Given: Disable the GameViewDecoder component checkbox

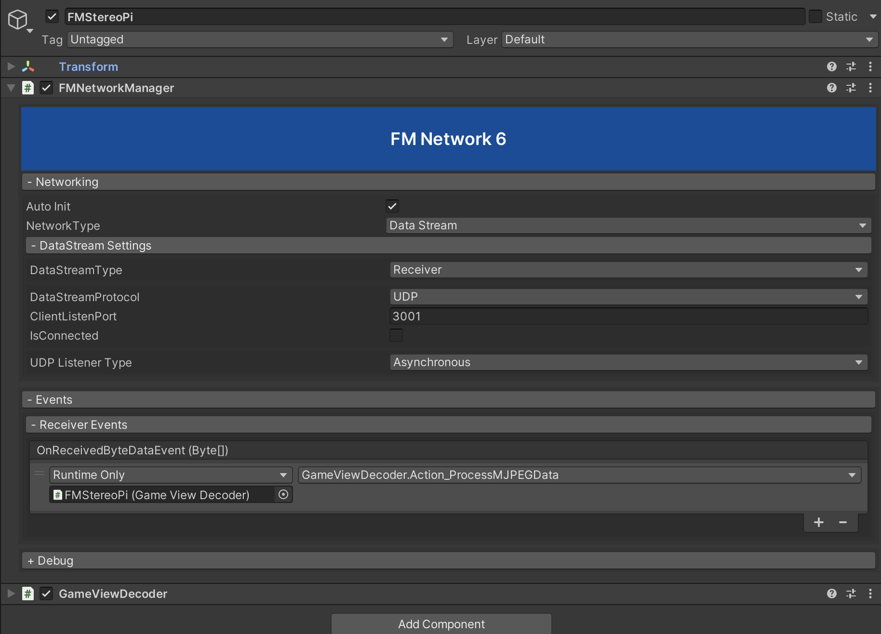Looking at the screenshot, I should 46,594.
